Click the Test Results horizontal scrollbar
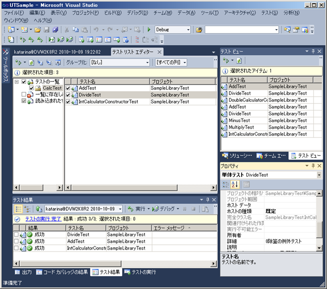The width and height of the screenshot is (327, 289). click(x=70, y=263)
